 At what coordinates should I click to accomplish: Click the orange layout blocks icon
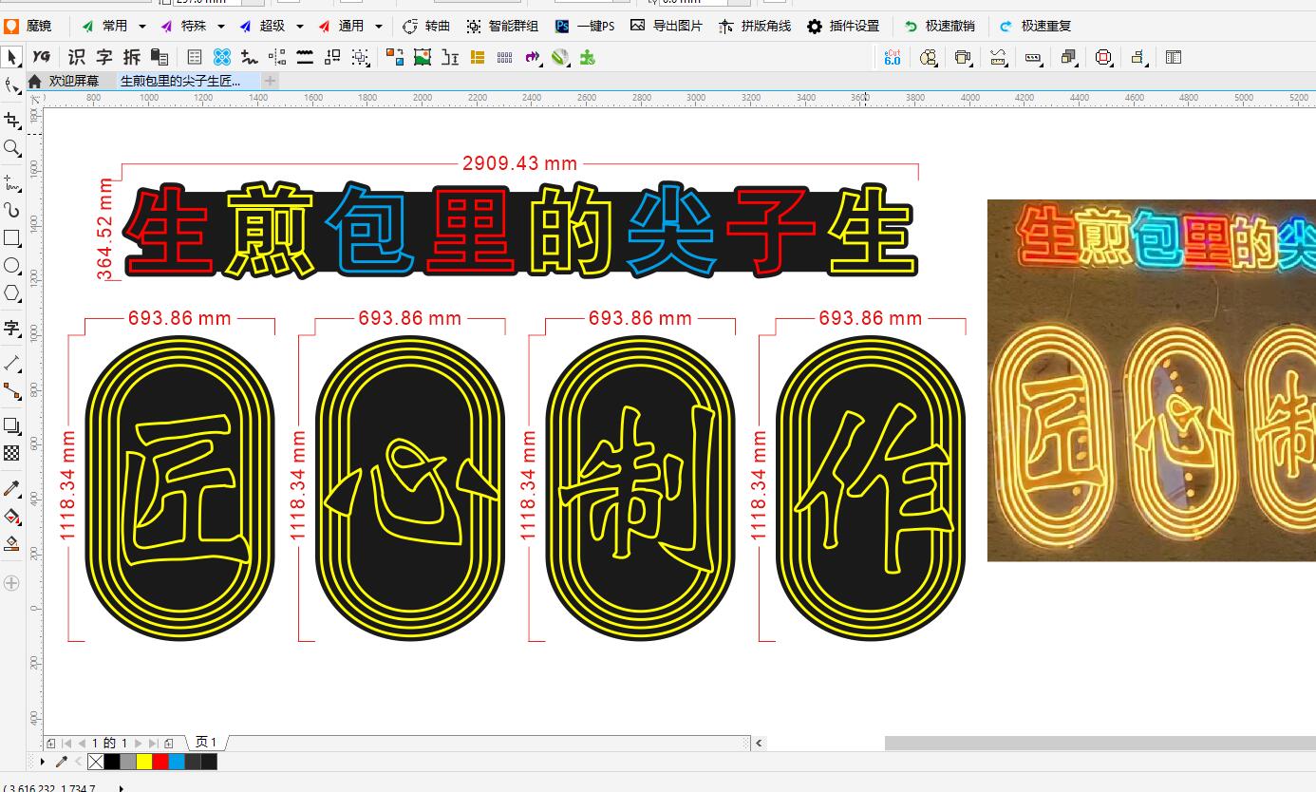[x=478, y=57]
